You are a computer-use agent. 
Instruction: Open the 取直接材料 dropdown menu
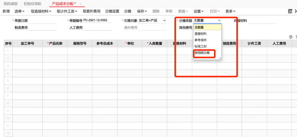tap(42, 11)
